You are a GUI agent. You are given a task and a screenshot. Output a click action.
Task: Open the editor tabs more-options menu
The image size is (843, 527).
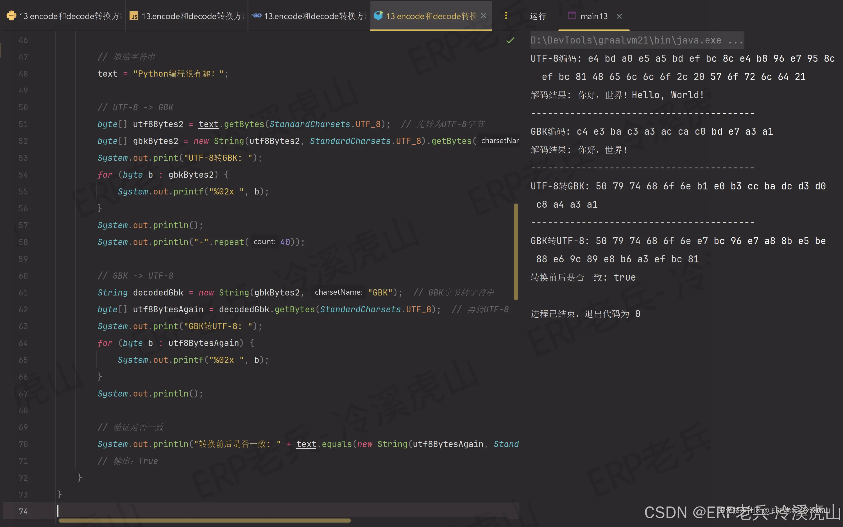click(506, 16)
